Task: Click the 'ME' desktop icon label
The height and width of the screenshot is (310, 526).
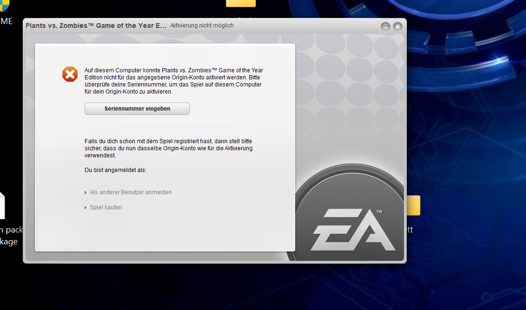Action: (x=6, y=21)
